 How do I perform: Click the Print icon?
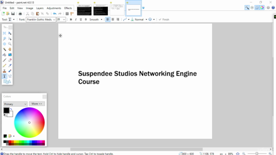coord(20,14)
